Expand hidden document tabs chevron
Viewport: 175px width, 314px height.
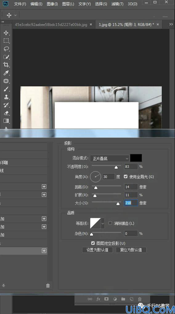171,24
